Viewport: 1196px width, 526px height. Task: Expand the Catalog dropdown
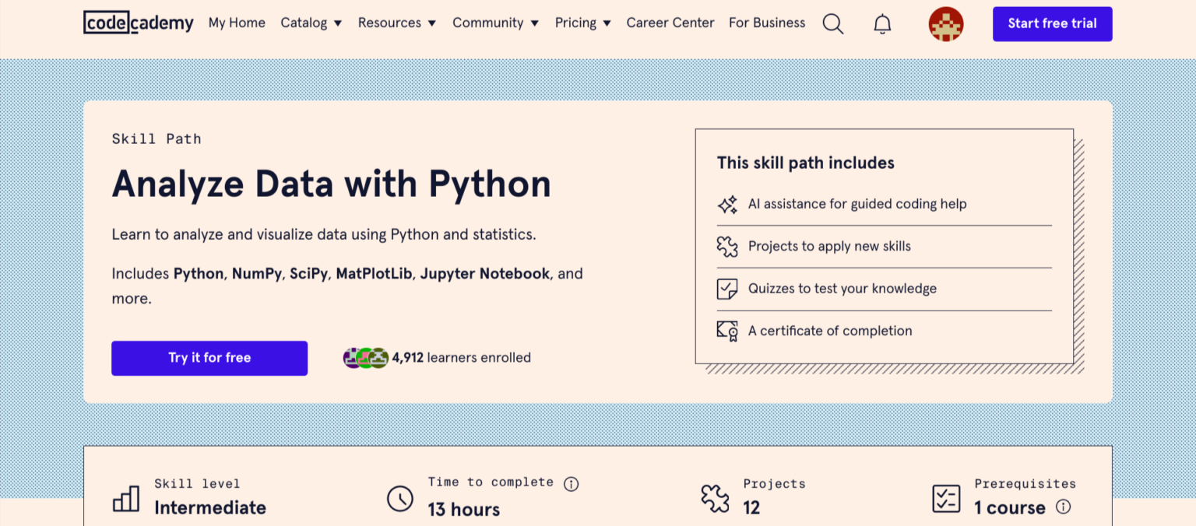coord(311,23)
